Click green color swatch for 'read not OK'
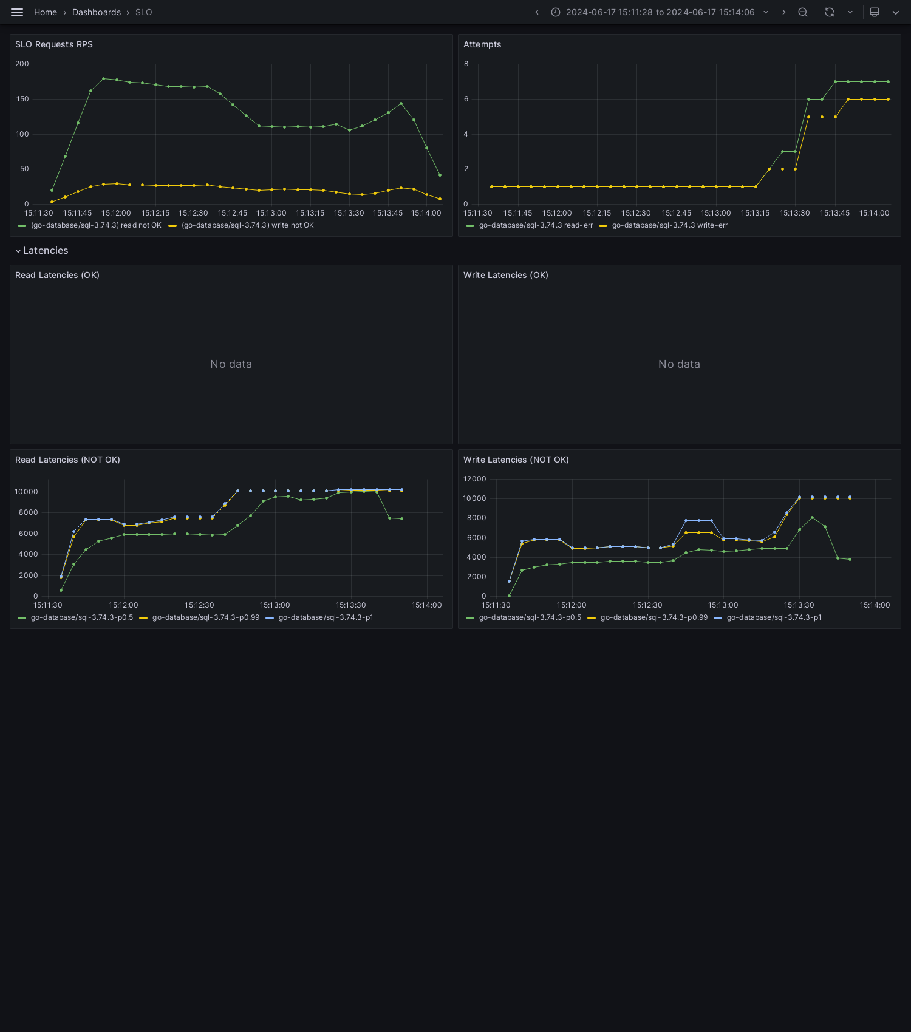The image size is (911, 1032). point(22,226)
